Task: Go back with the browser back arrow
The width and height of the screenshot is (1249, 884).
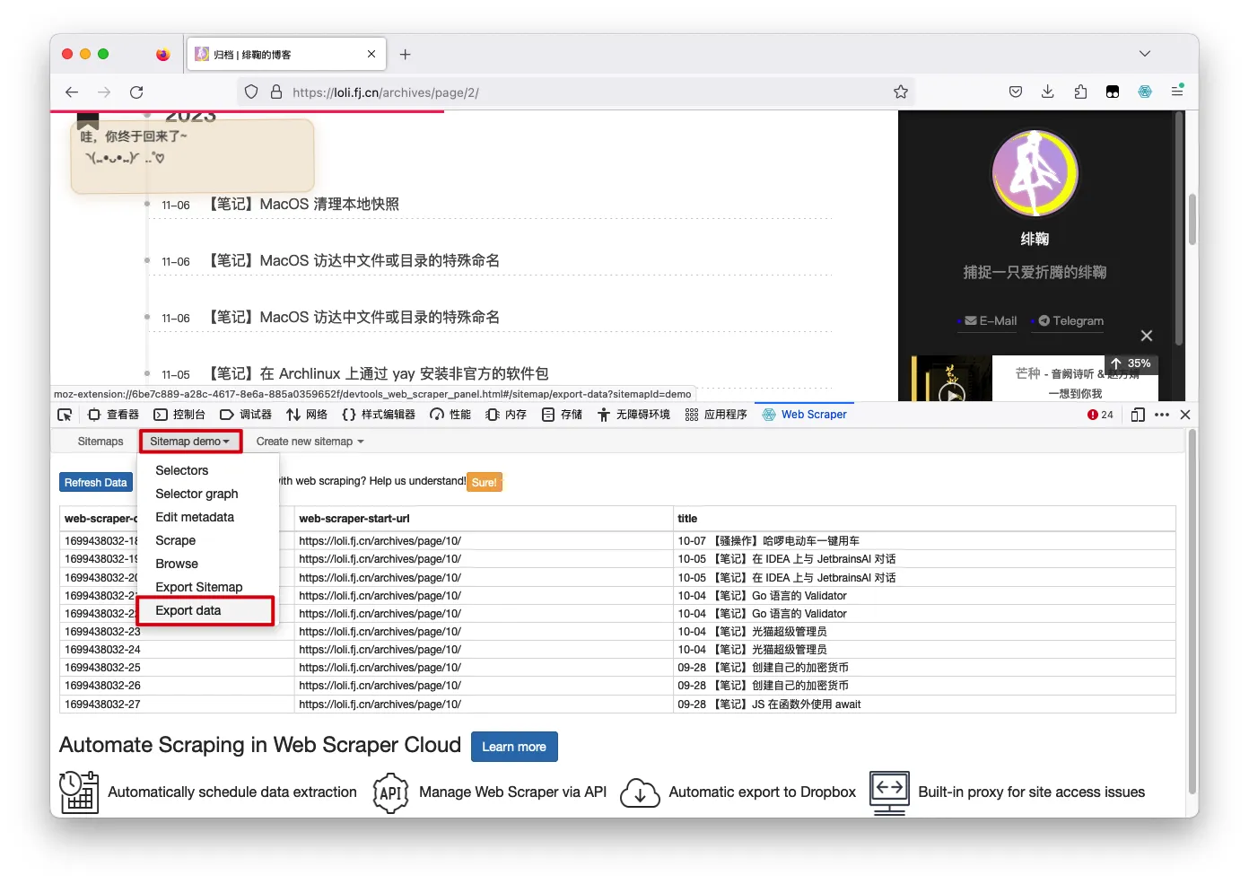Action: (x=72, y=92)
